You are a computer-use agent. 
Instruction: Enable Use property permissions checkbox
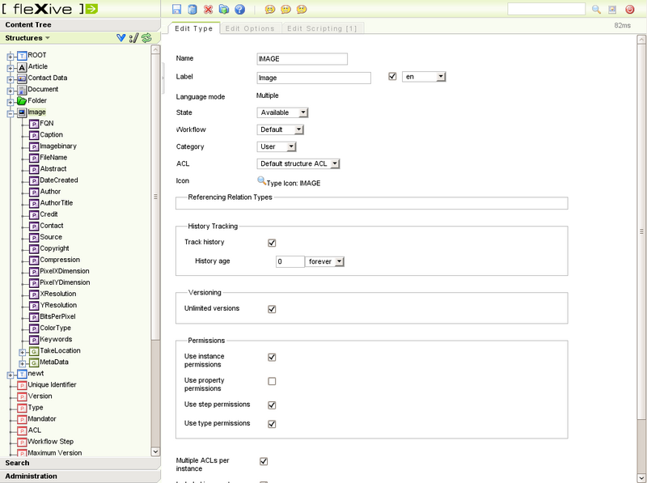pyautogui.click(x=272, y=381)
